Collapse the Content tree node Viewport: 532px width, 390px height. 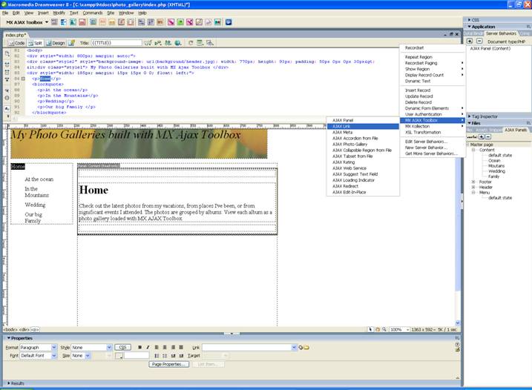tap(473, 150)
